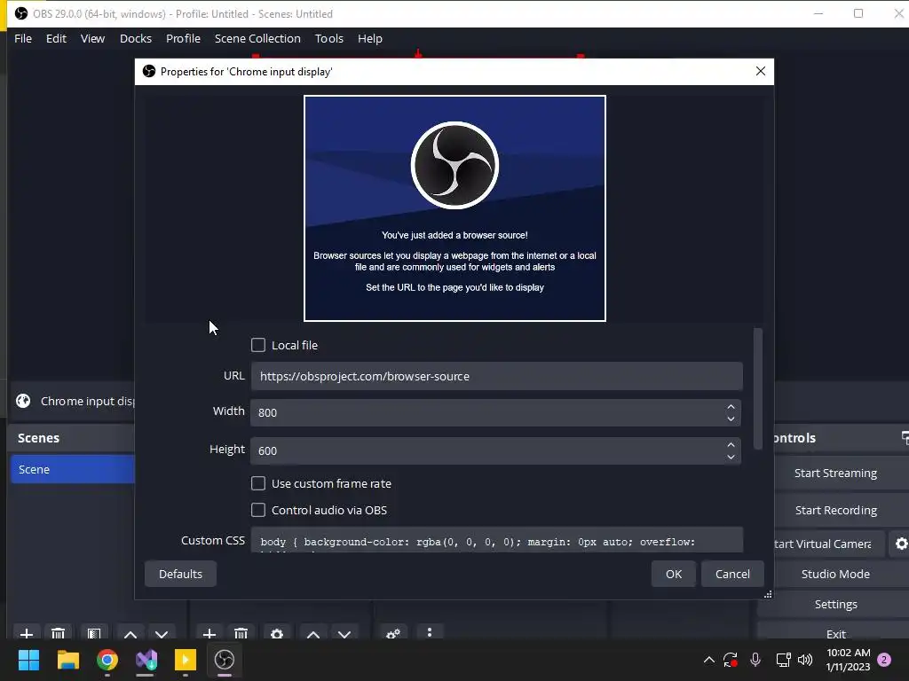Screen dimensions: 909x681
Task: Start Virtual Camera button
Action: (x=829, y=544)
